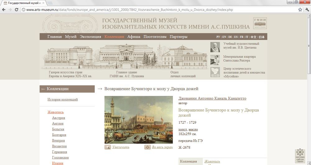Viewport: 311px width, 165px height.
Task: Click inventory number Ж-2678 text
Action: click(184, 147)
